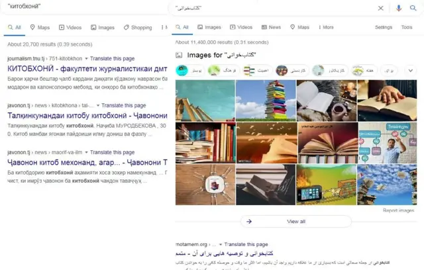Select the green map image filter chip
The height and width of the screenshot is (270, 424).
(x=223, y=71)
